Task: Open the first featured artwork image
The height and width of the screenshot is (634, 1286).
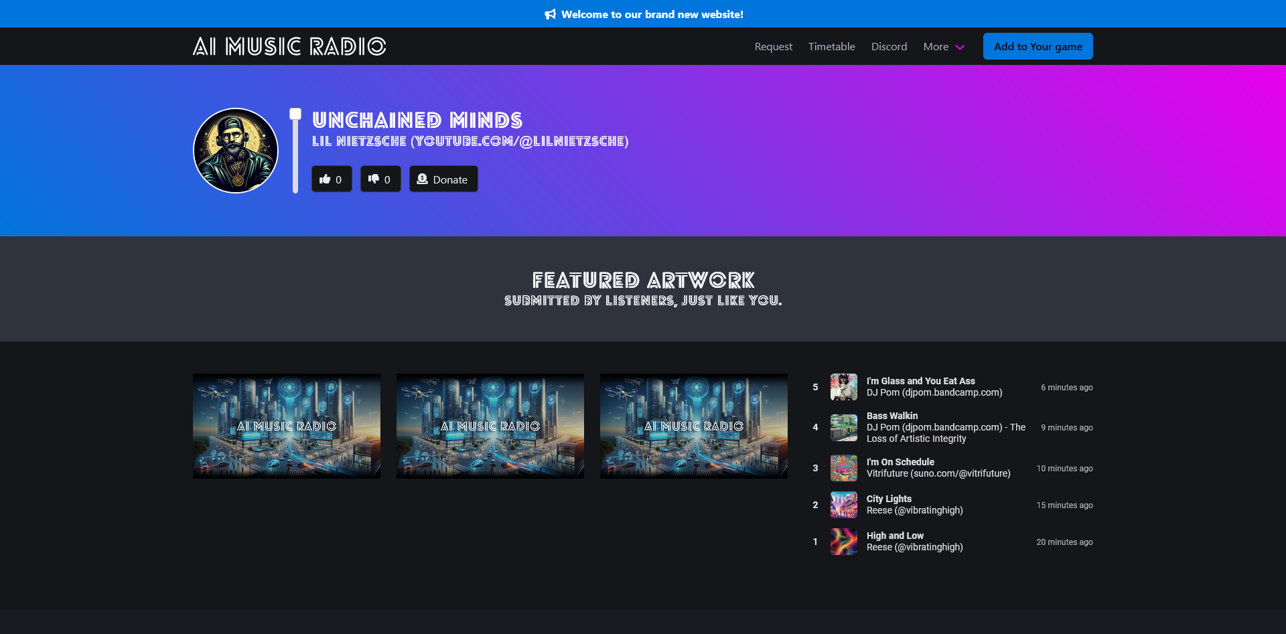Action: 287,426
